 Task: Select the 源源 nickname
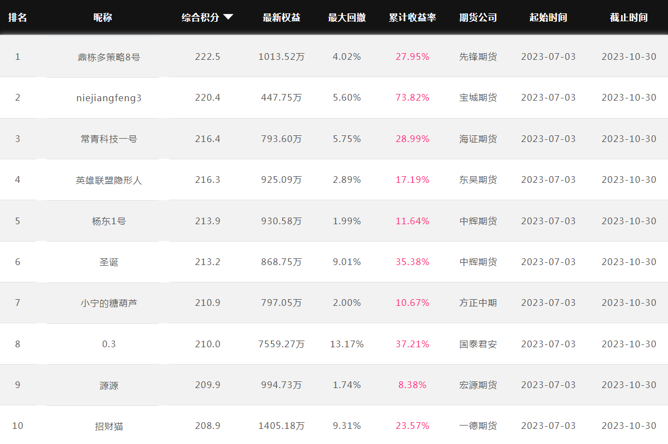point(109,385)
